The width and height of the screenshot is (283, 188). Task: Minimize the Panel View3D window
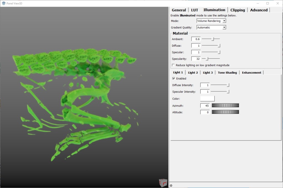click(258, 3)
